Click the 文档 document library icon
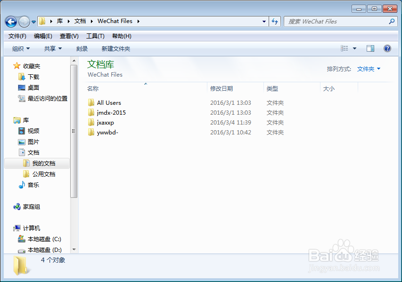The image size is (402, 282). [x=22, y=152]
